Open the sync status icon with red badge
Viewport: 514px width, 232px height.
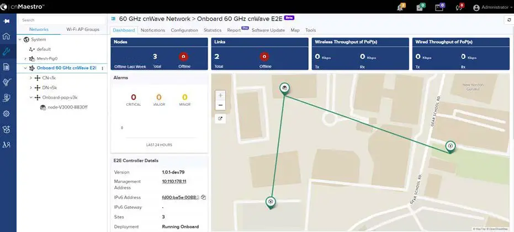459,7
